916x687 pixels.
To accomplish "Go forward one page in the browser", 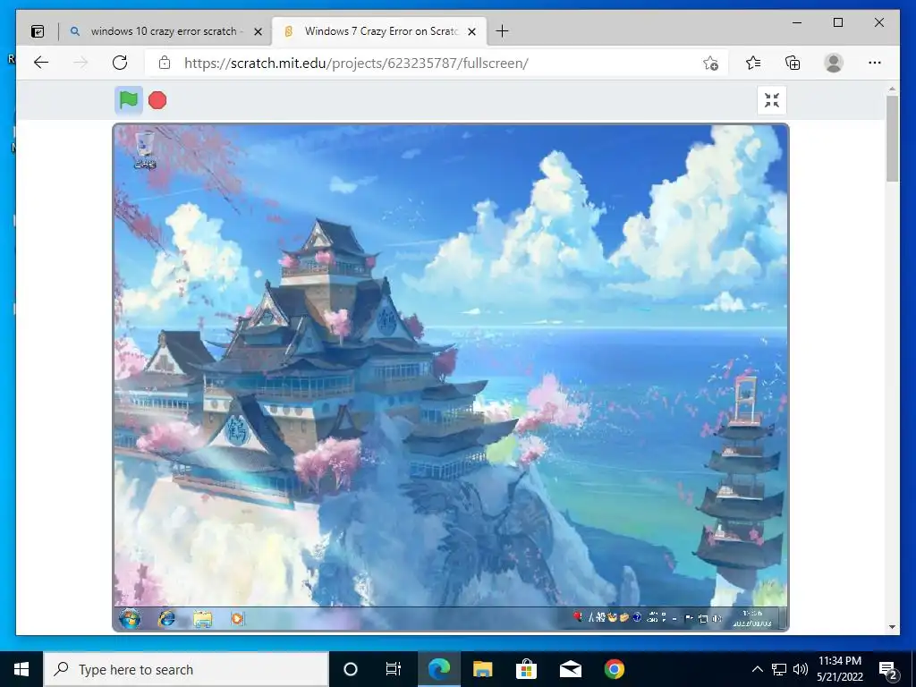I will (x=81, y=64).
